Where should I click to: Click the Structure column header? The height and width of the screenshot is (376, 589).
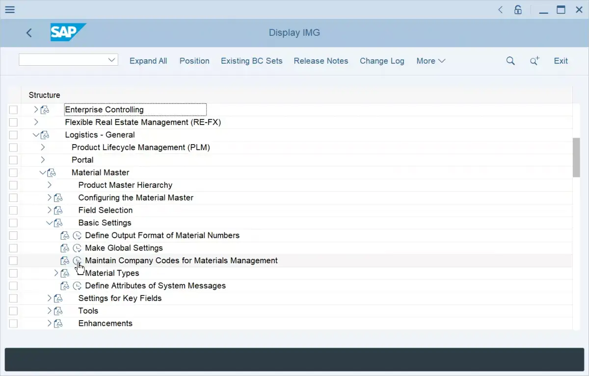click(x=45, y=95)
